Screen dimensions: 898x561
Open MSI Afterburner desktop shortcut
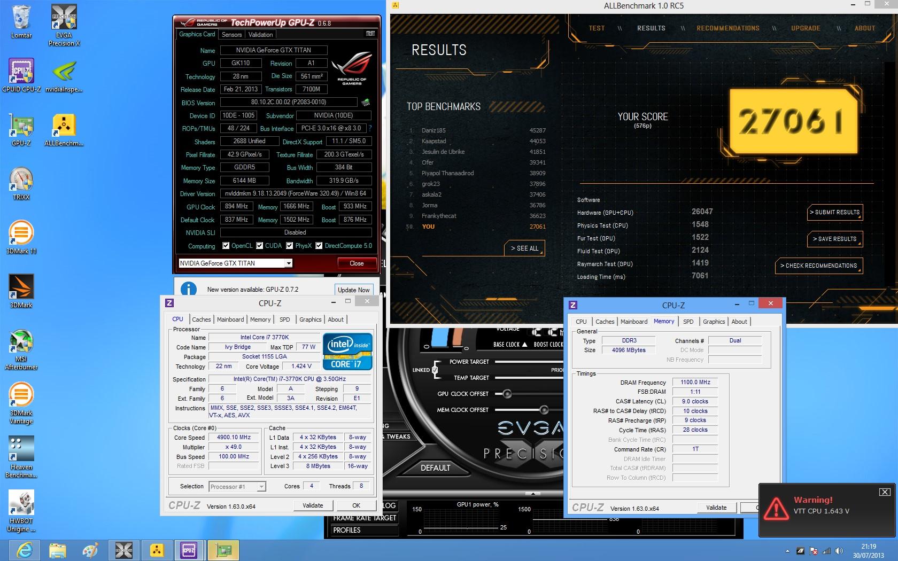(x=21, y=350)
